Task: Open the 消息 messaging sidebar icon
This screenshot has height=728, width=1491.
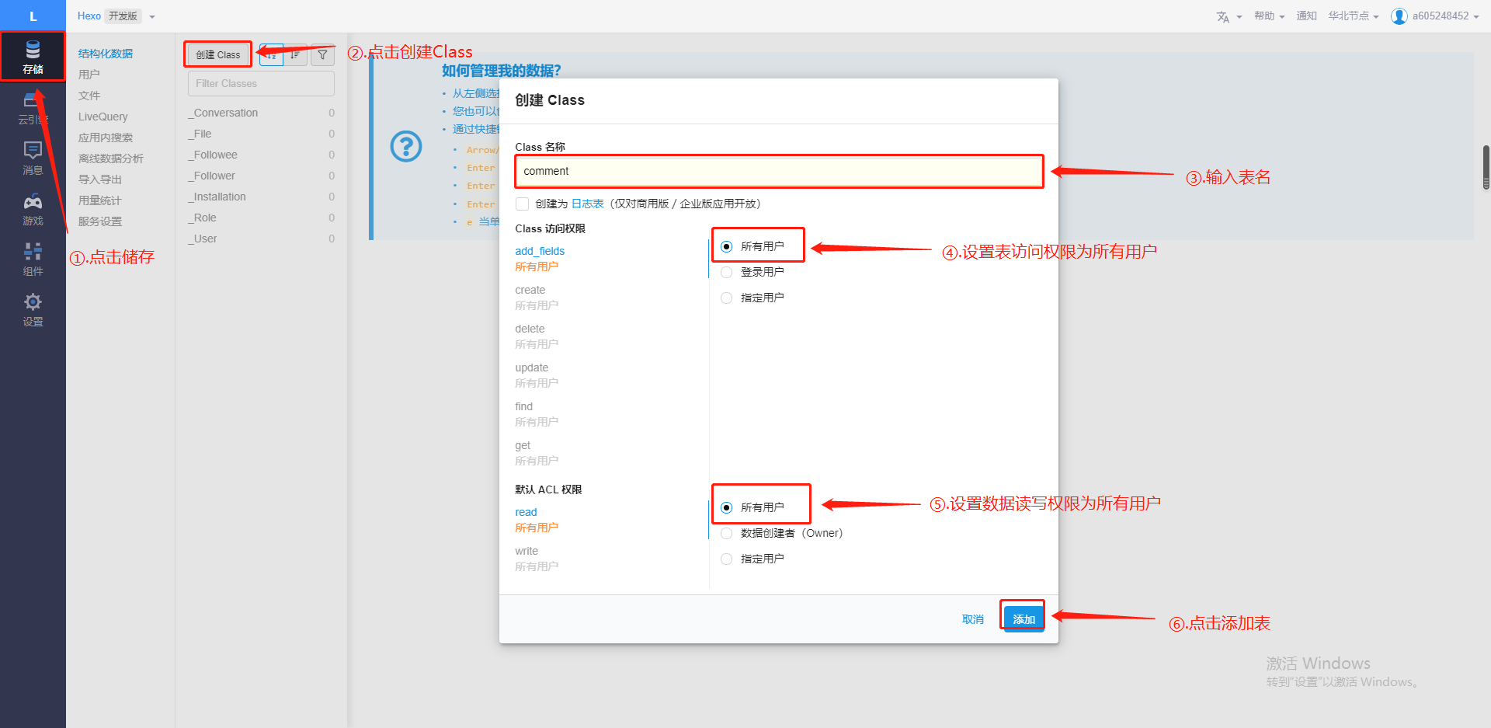Action: point(33,158)
